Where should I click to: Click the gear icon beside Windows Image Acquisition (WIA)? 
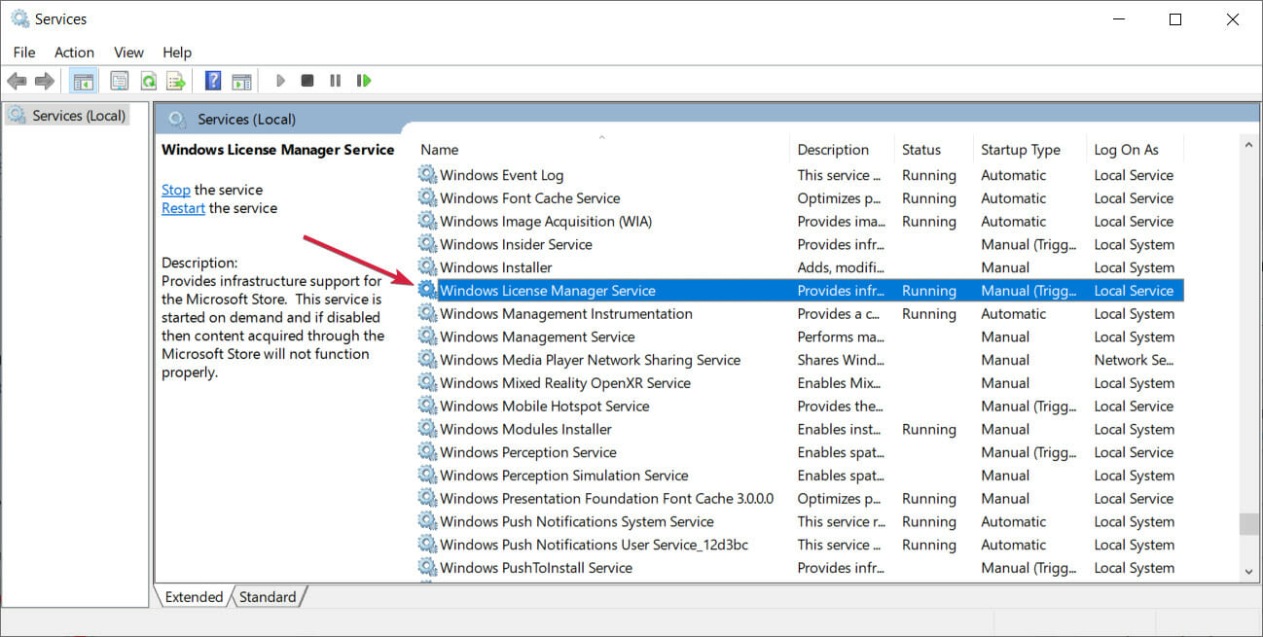click(x=427, y=222)
